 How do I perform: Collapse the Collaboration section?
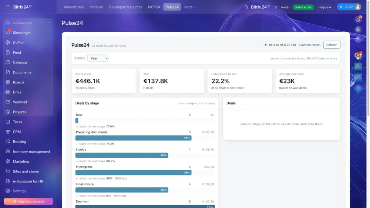(x=50, y=23)
